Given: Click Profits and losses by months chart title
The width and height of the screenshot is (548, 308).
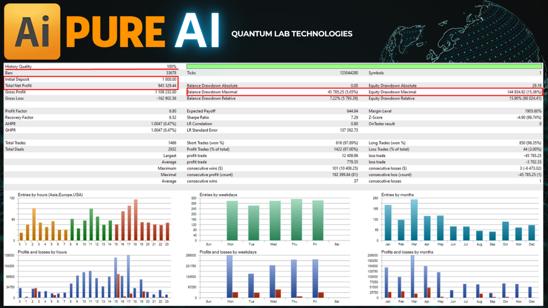Looking at the screenshot, I should click(x=407, y=252).
